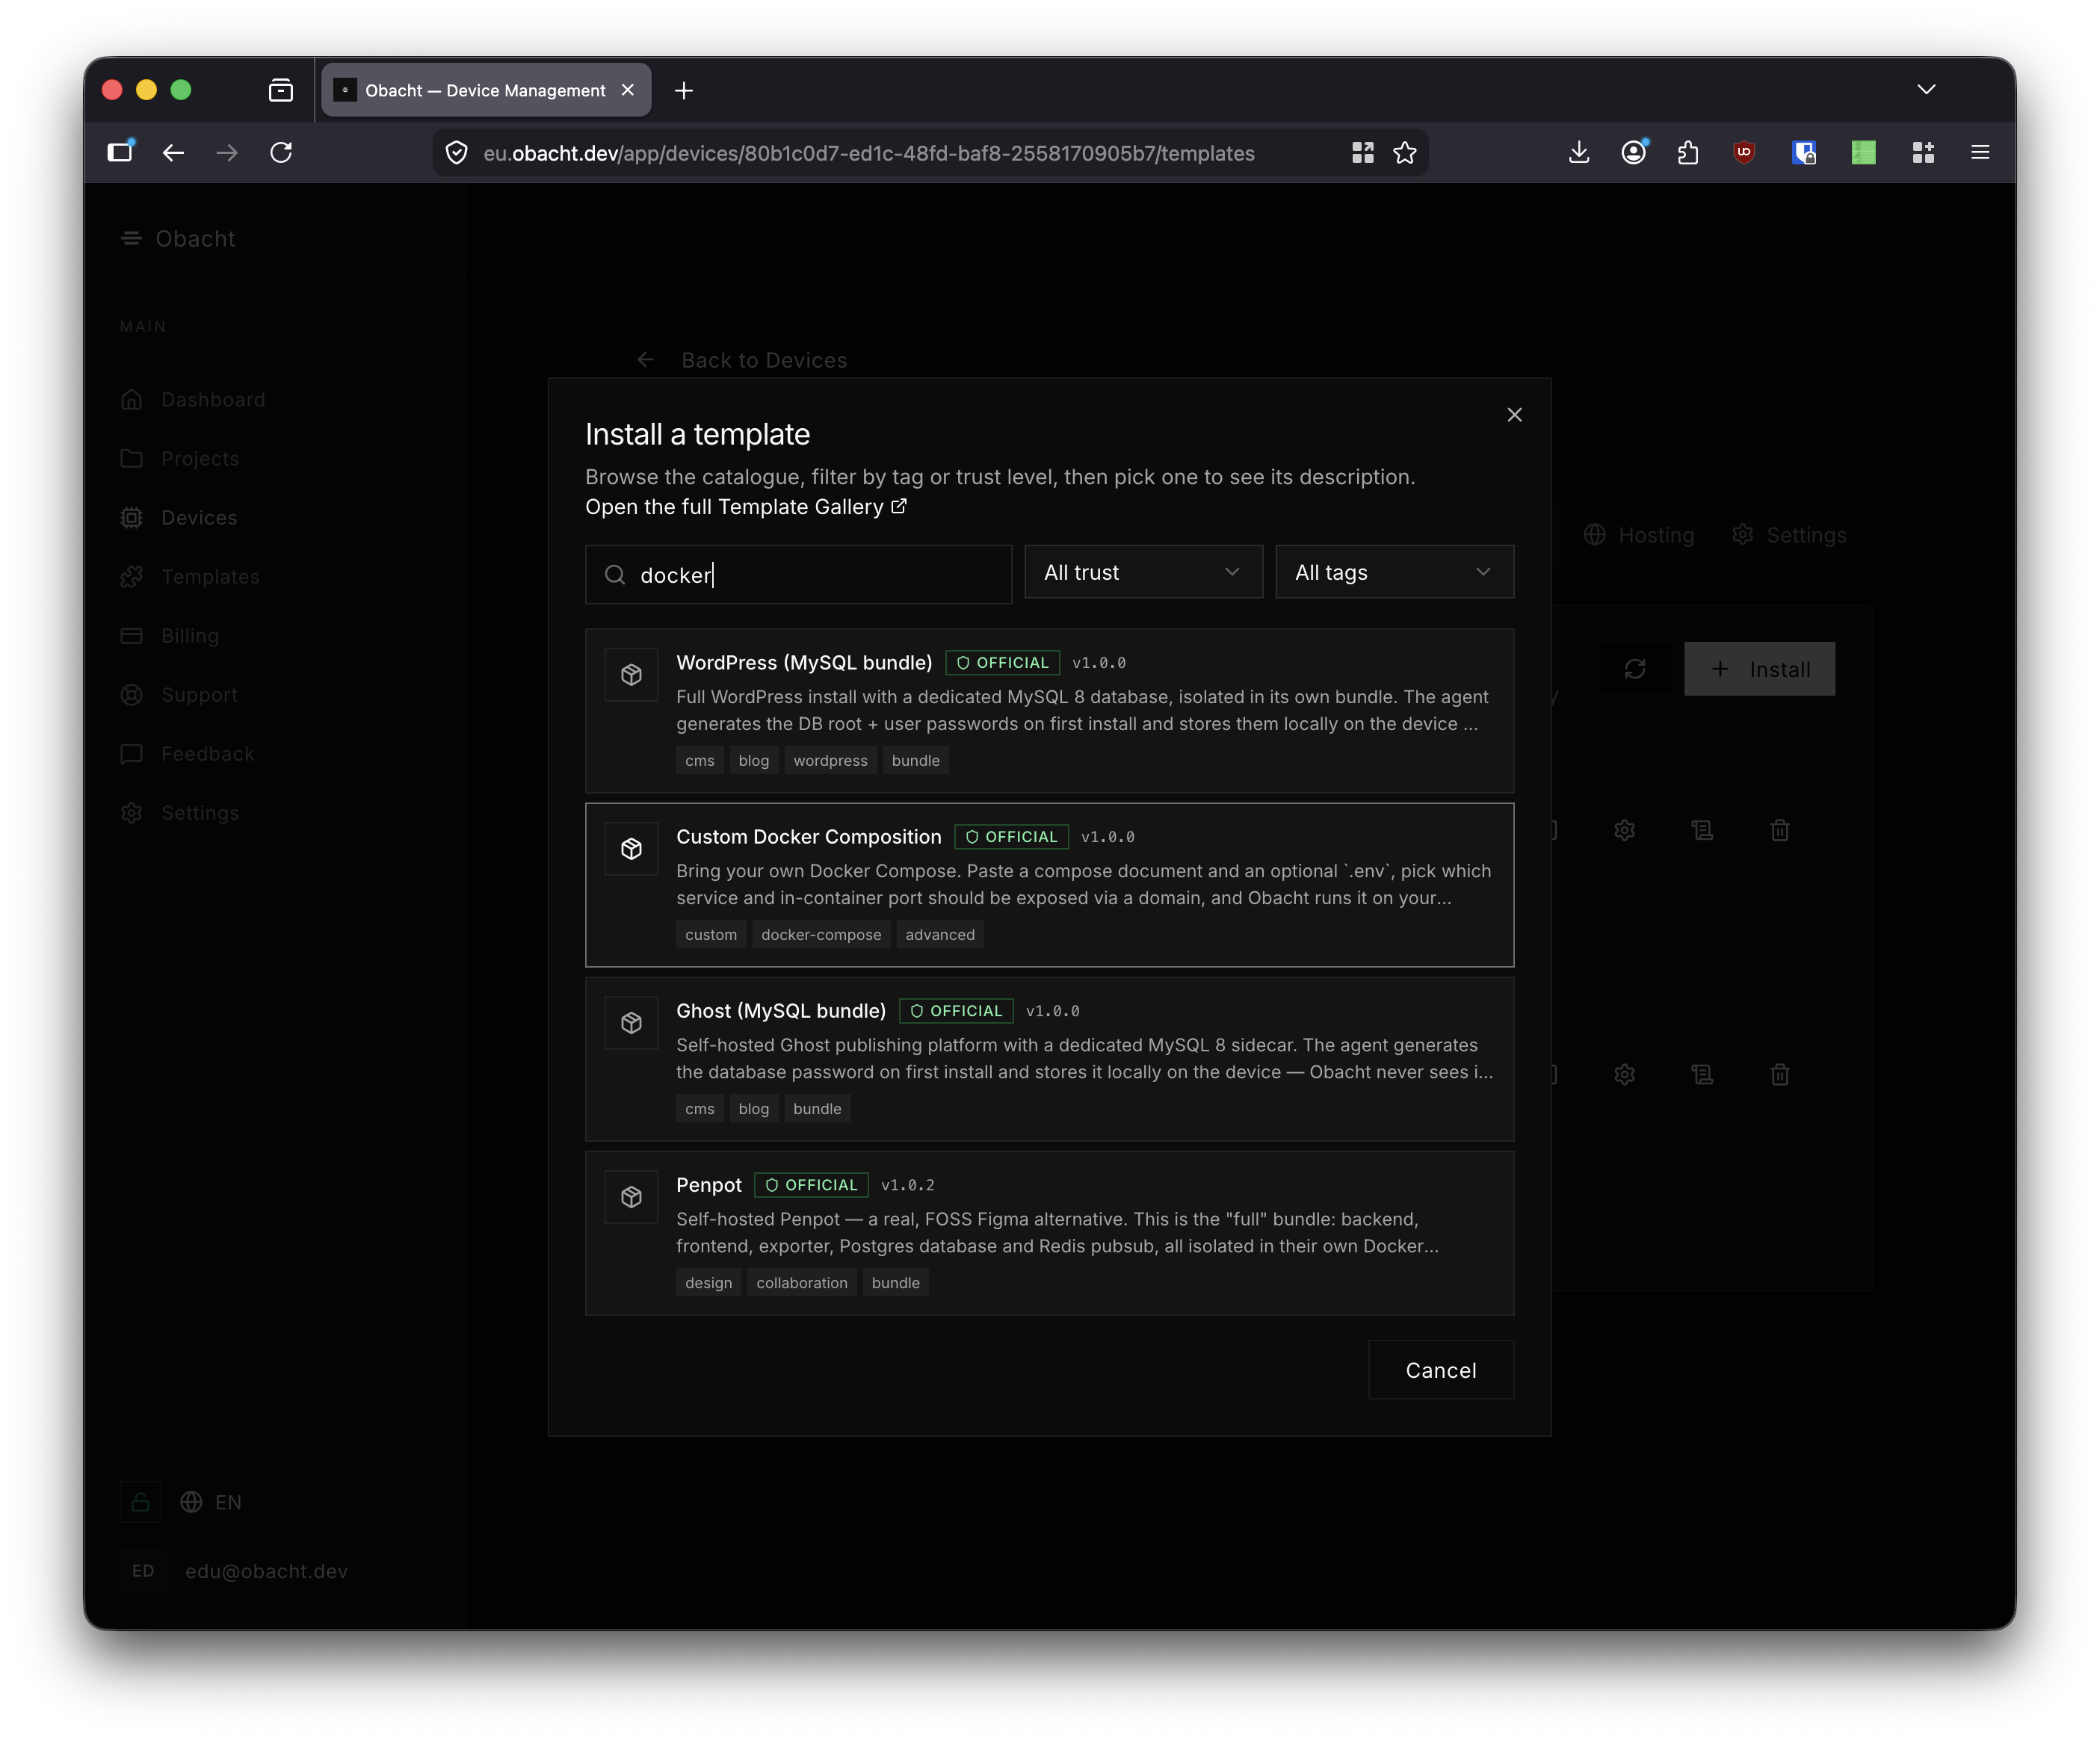This screenshot has height=1741, width=2100.
Task: Click the advanced tag chip
Action: [939, 934]
